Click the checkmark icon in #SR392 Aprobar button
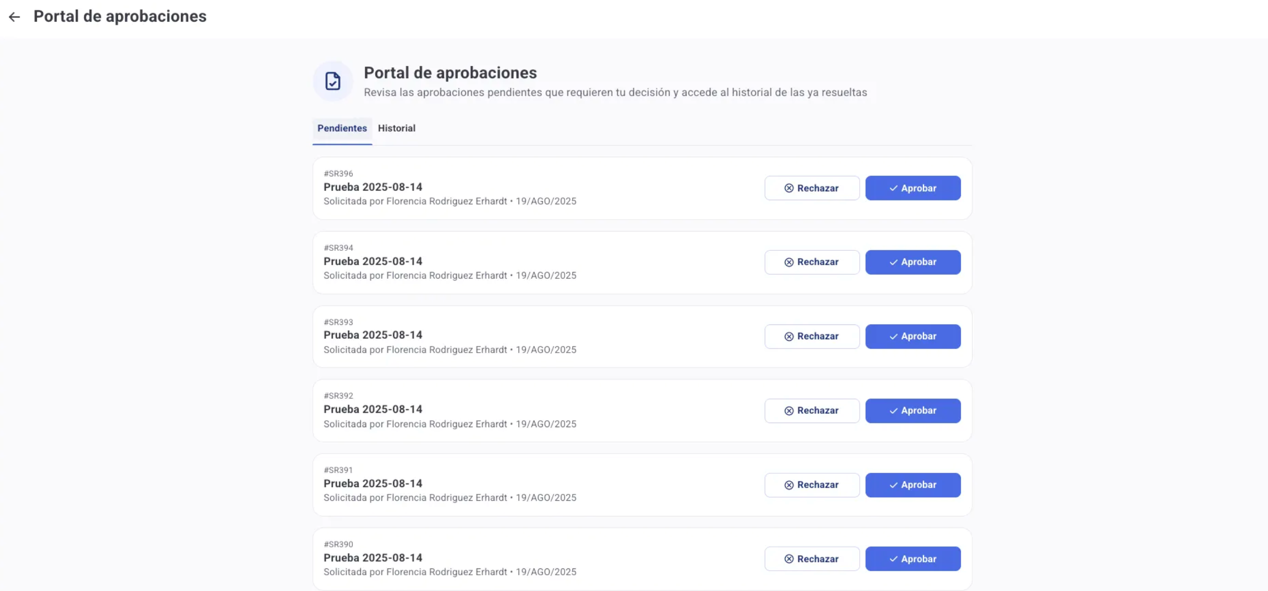The height and width of the screenshot is (591, 1268). point(893,411)
